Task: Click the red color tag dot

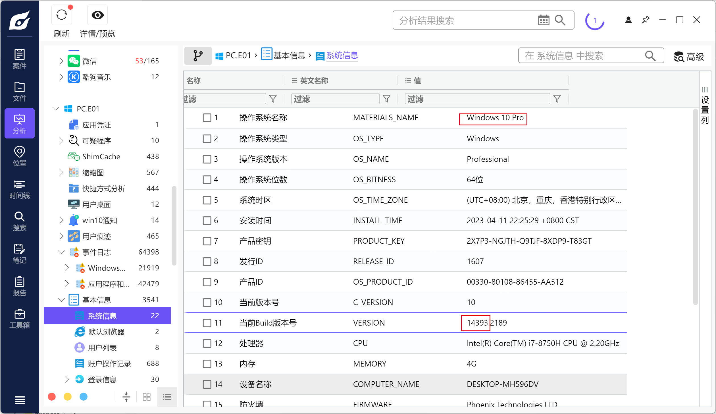Action: (x=52, y=397)
